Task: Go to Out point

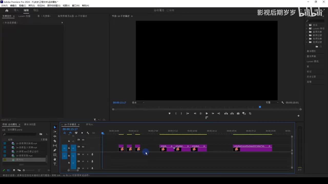Action: (x=219, y=113)
